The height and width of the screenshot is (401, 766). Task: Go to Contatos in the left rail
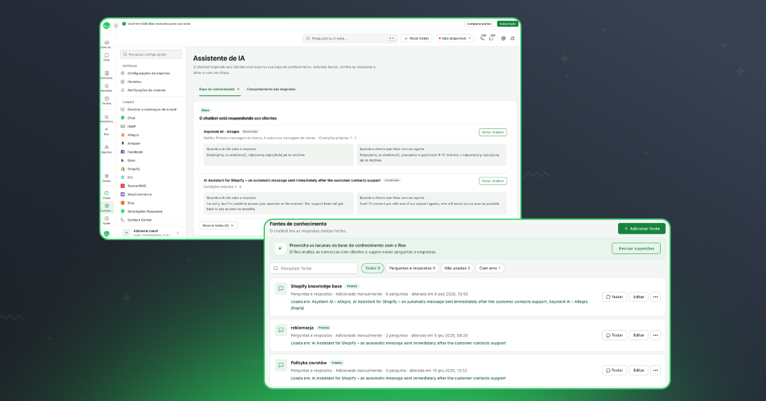point(107,74)
